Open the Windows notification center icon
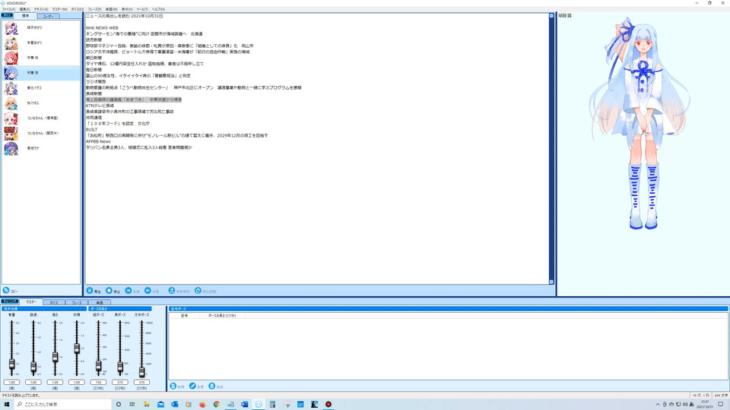 [x=721, y=405]
